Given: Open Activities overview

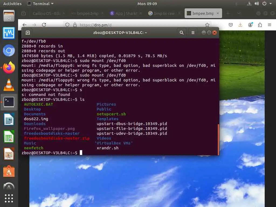Looking at the screenshot, I should (12, 4).
